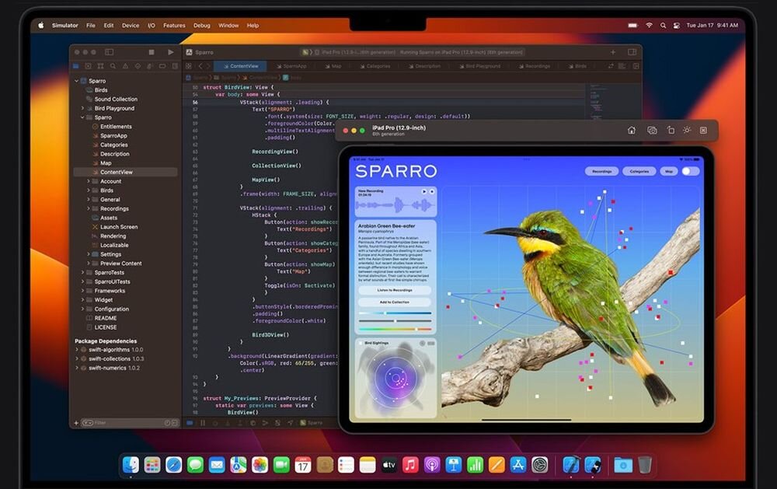Flip the toggle switch beside the Map chip

(x=688, y=171)
